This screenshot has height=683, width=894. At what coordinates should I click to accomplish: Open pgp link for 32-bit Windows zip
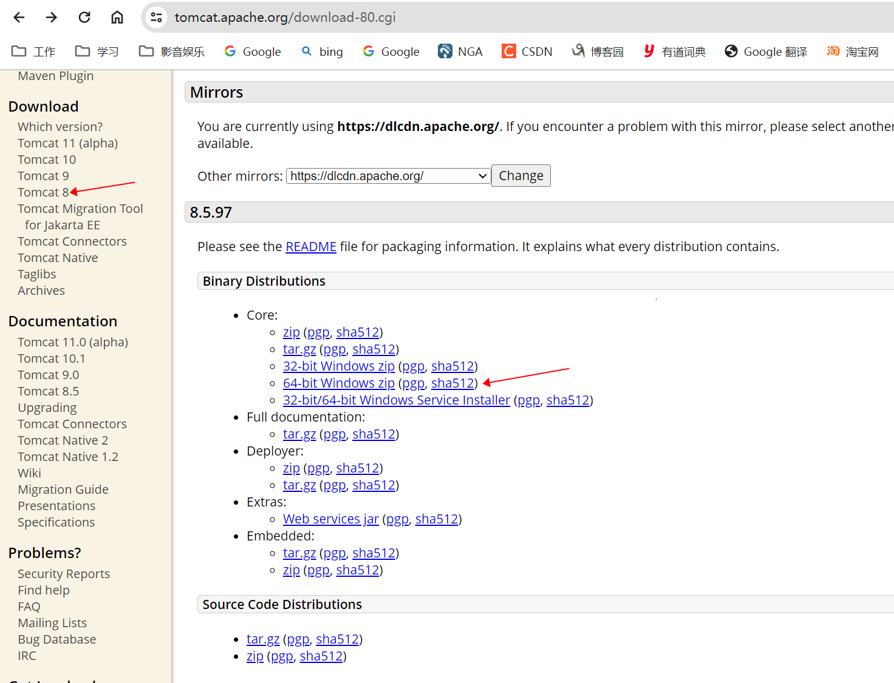point(414,366)
